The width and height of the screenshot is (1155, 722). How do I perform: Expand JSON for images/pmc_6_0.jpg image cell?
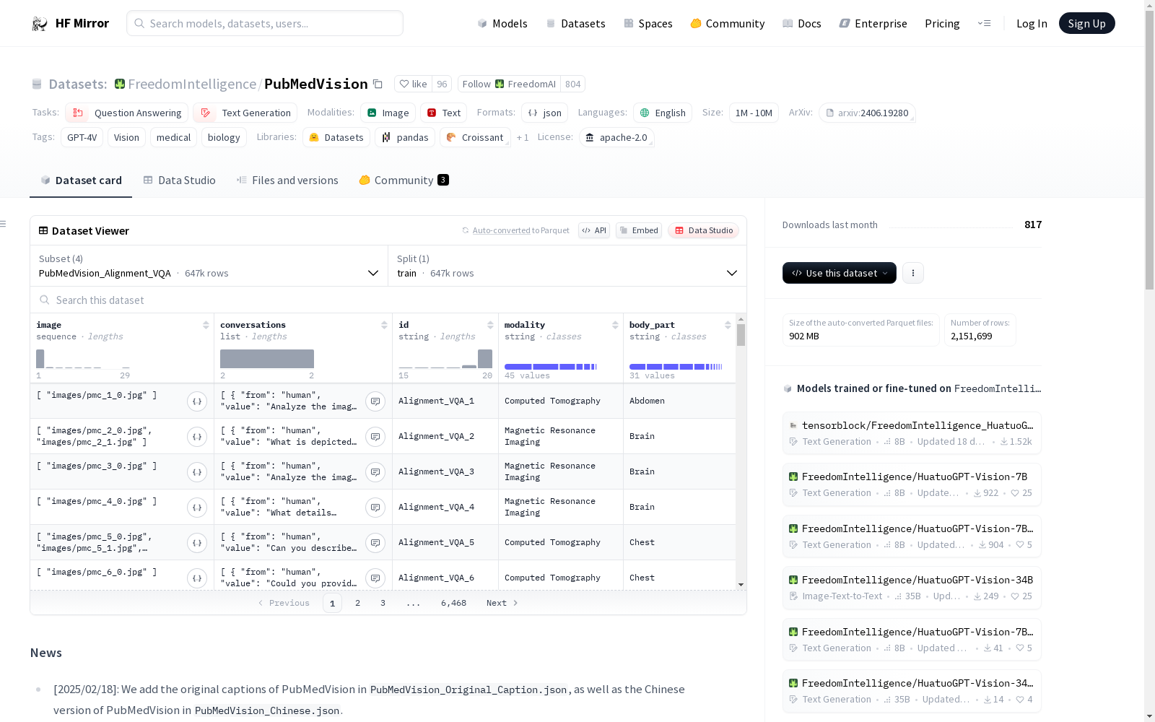(197, 578)
